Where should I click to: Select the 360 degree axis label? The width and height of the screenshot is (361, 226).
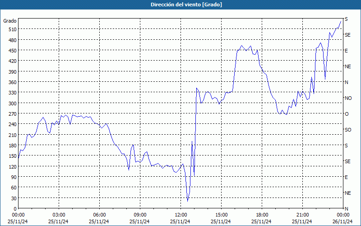(x=13, y=82)
